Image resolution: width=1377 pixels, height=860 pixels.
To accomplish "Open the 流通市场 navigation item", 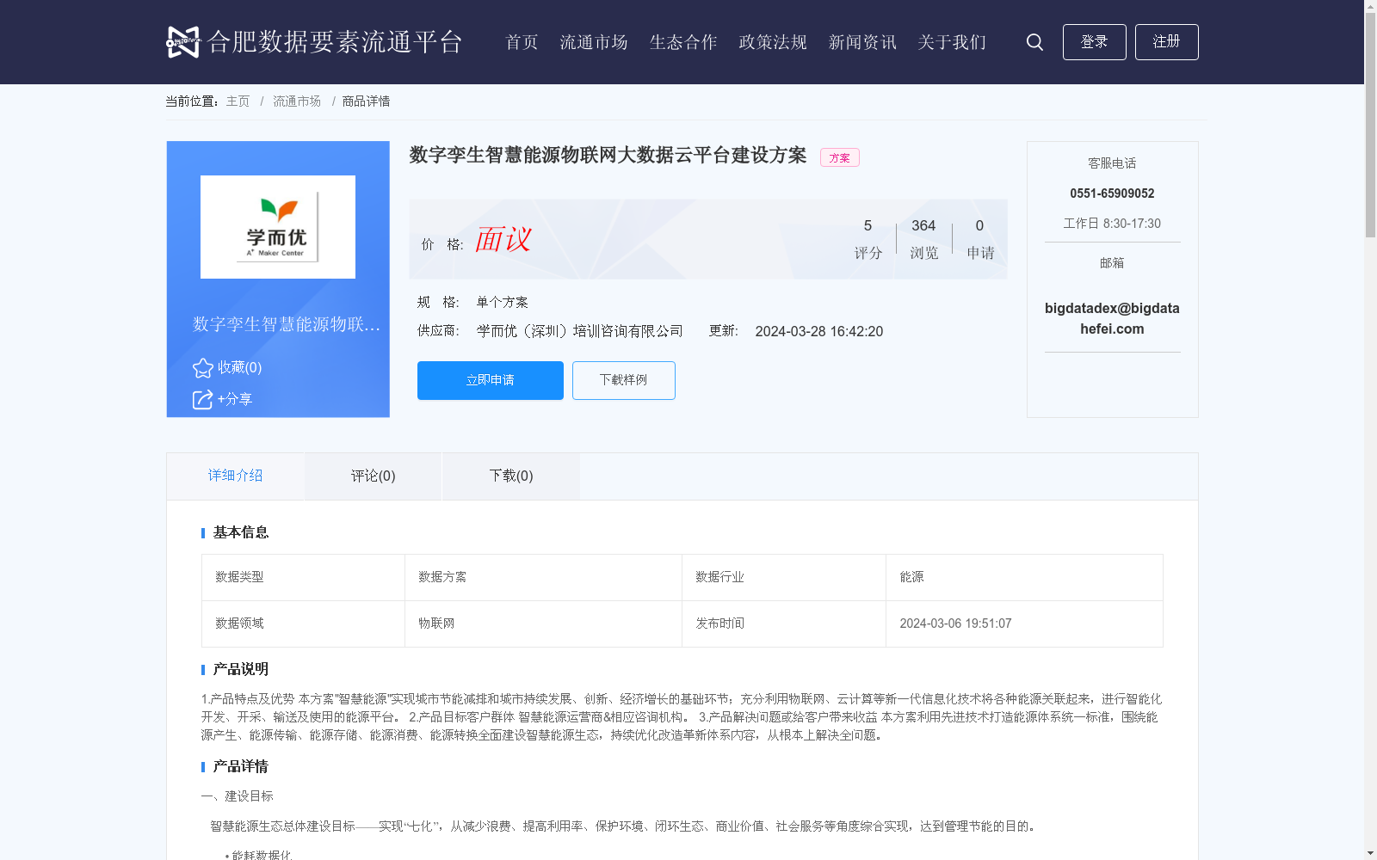I will [x=594, y=42].
